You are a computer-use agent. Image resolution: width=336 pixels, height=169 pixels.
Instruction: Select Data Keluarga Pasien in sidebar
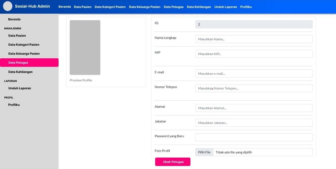pyautogui.click(x=24, y=54)
